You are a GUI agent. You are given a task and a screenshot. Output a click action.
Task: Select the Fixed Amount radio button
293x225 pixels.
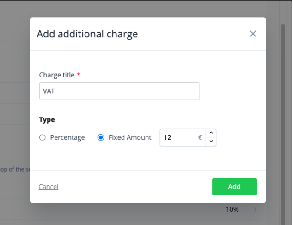pyautogui.click(x=101, y=137)
